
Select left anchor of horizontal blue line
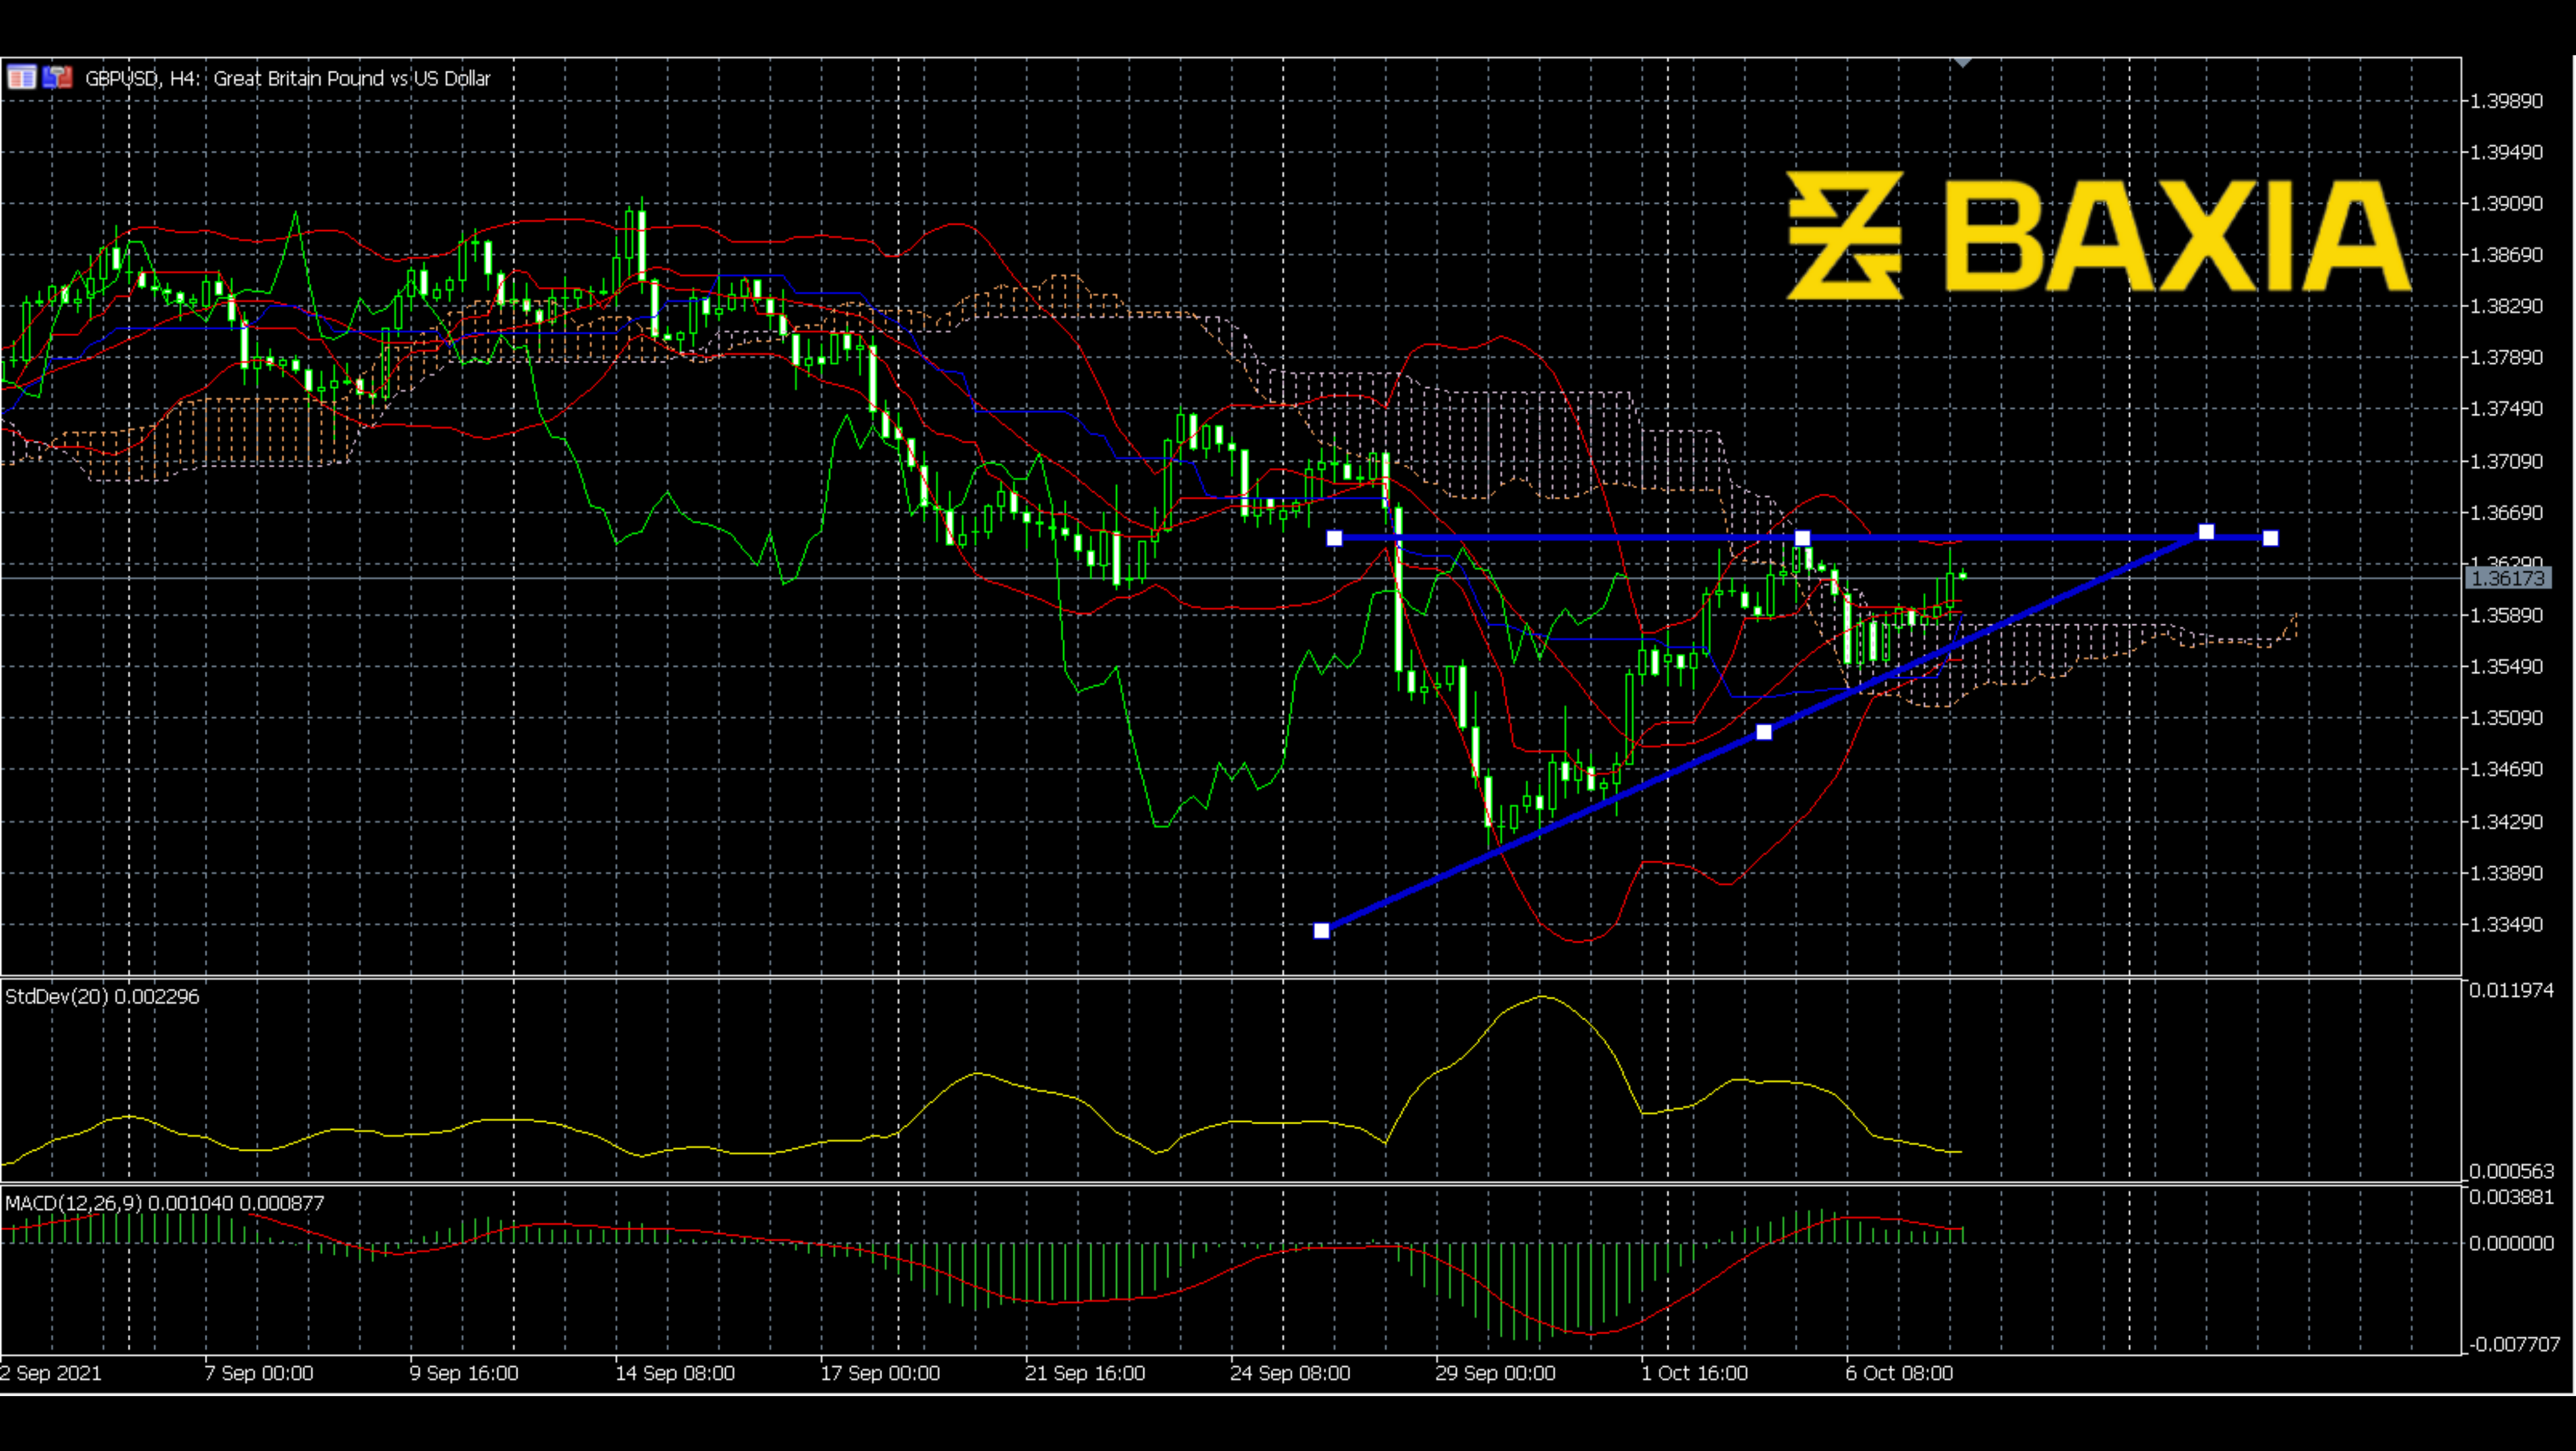pyautogui.click(x=1334, y=538)
